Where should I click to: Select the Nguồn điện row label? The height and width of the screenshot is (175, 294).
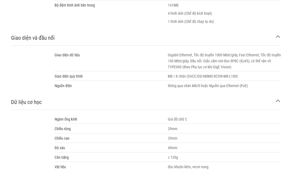coord(63,86)
